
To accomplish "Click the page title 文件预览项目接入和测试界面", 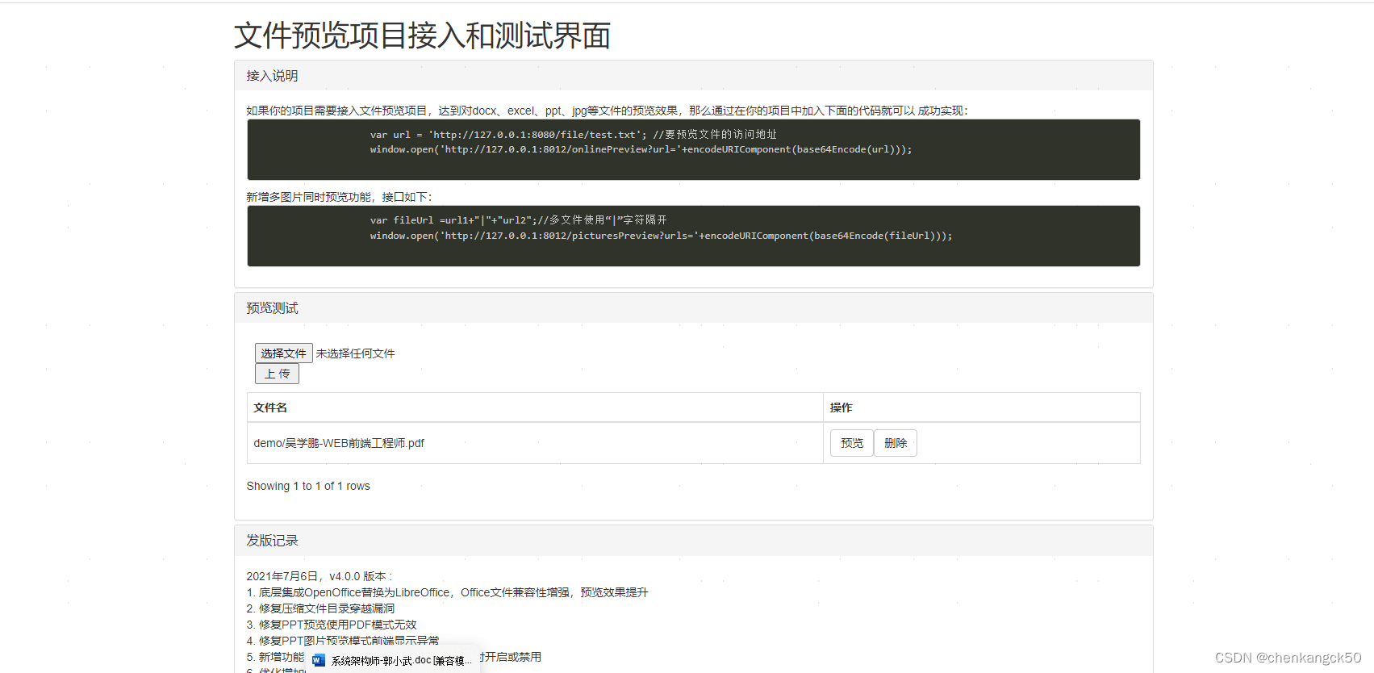I will point(422,36).
